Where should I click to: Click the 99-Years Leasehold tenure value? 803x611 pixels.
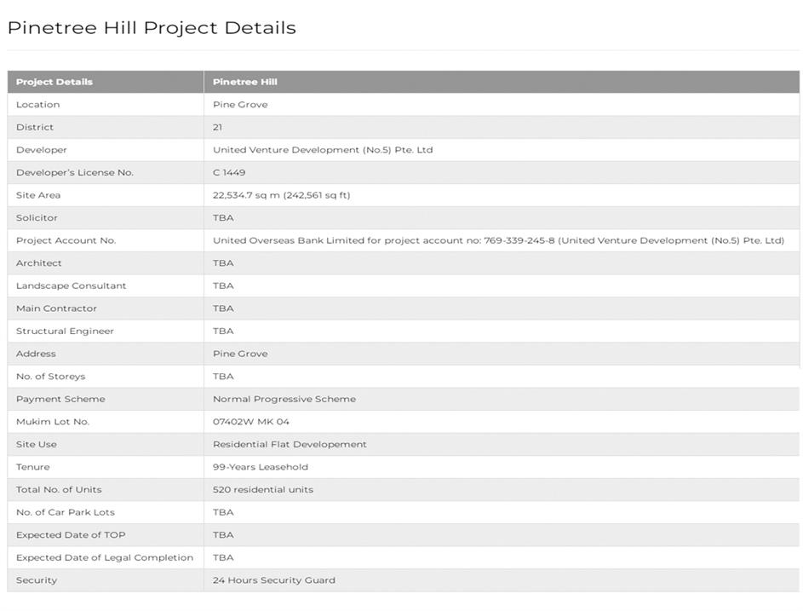click(261, 467)
